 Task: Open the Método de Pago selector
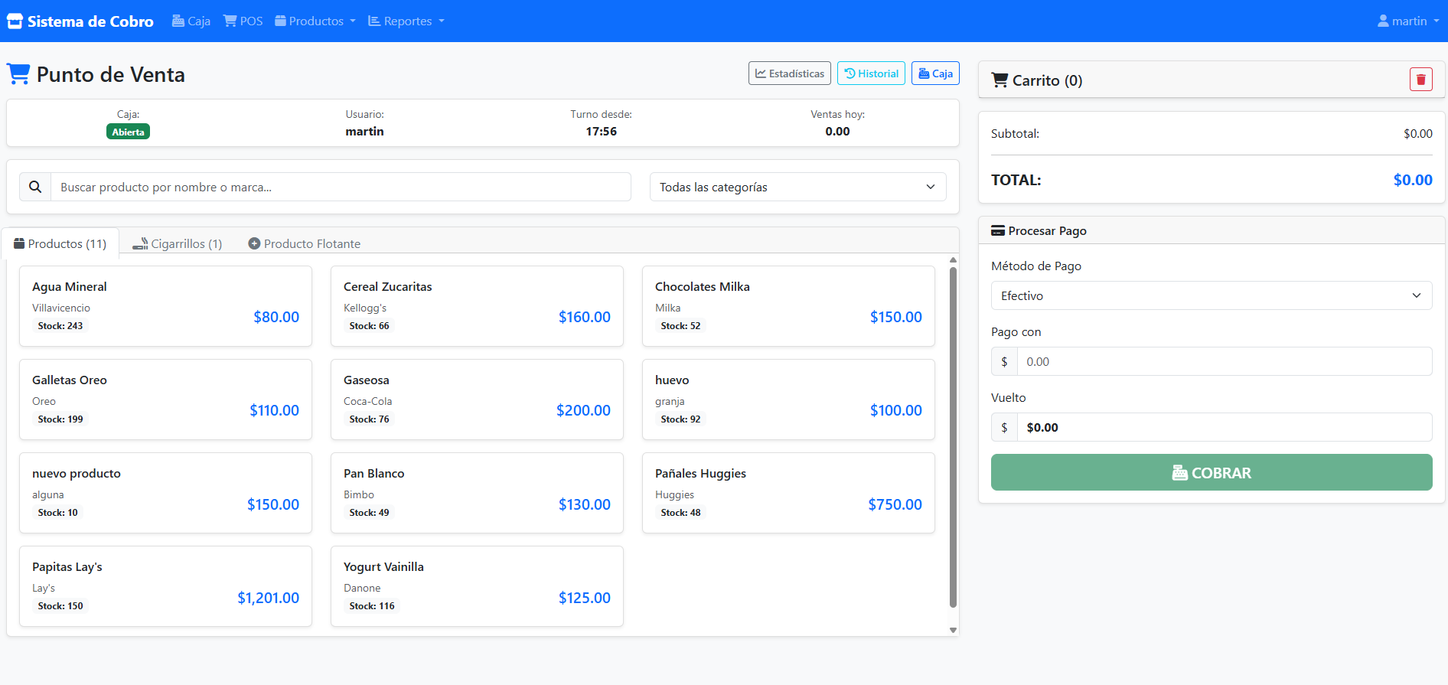1211,295
